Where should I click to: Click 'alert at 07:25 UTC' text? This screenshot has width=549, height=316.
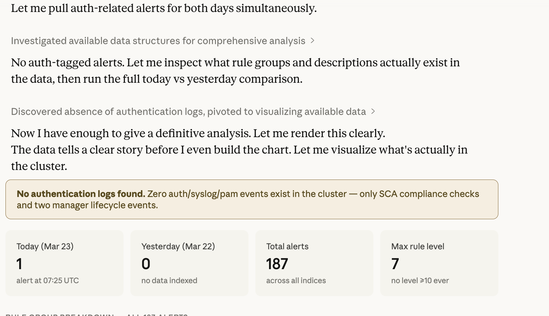48,280
